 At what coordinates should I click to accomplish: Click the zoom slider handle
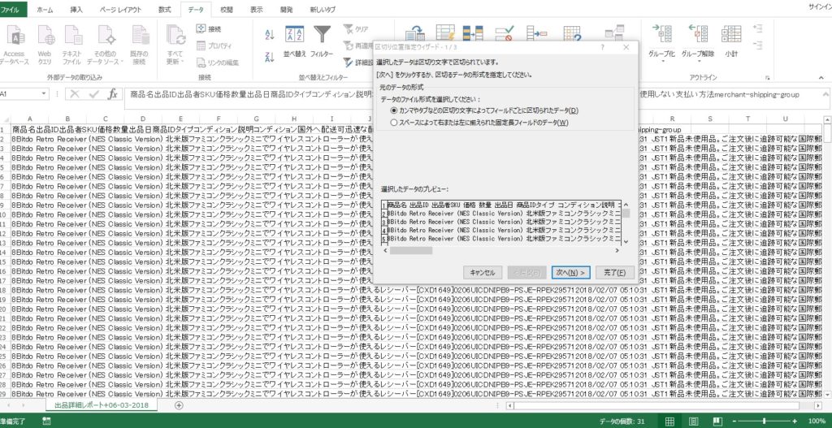pyautogui.click(x=764, y=422)
